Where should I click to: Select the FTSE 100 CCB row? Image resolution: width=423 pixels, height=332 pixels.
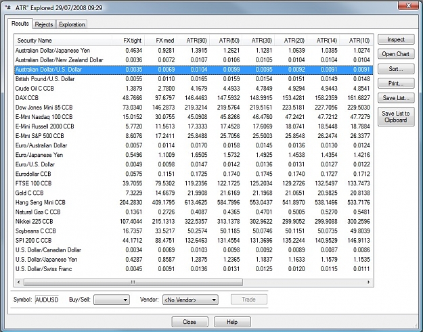(194, 183)
